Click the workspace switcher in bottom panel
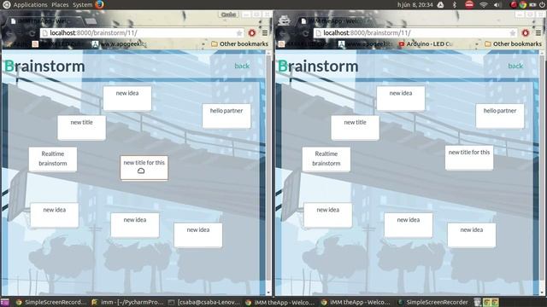Viewport: 547px width, 307px height. tap(491, 302)
